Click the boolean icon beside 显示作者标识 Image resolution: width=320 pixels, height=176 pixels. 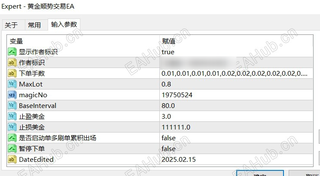12,52
